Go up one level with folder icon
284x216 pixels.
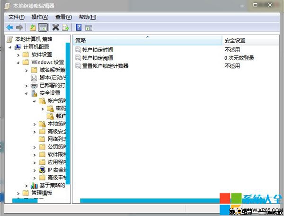point(33,27)
